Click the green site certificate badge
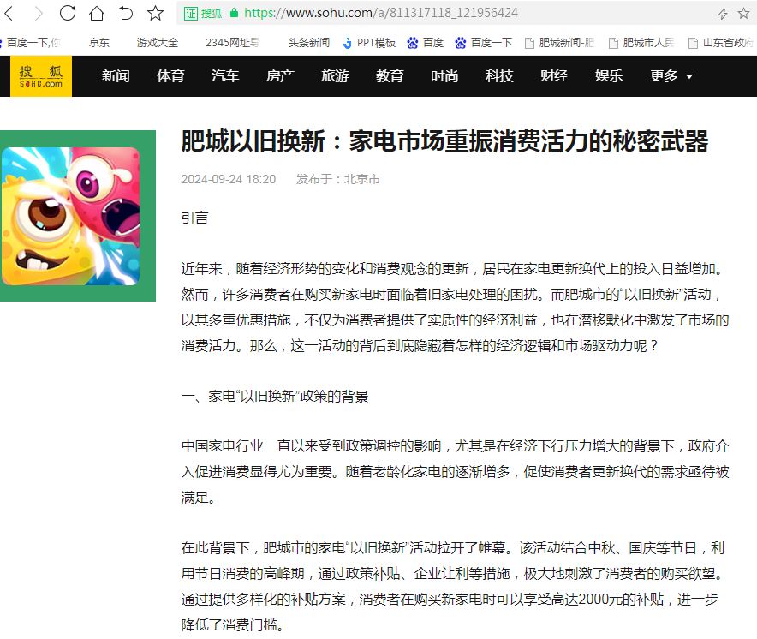757x639 pixels. click(203, 13)
